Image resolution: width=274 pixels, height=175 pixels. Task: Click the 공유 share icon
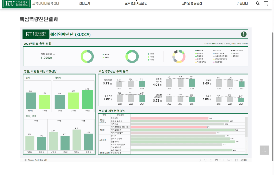[x=243, y=160]
